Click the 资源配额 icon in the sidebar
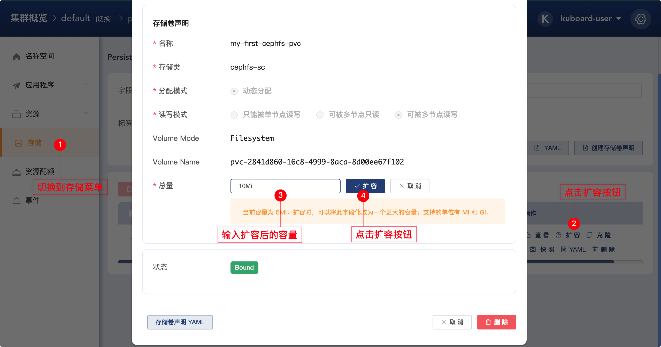This screenshot has width=661, height=347. (x=17, y=172)
